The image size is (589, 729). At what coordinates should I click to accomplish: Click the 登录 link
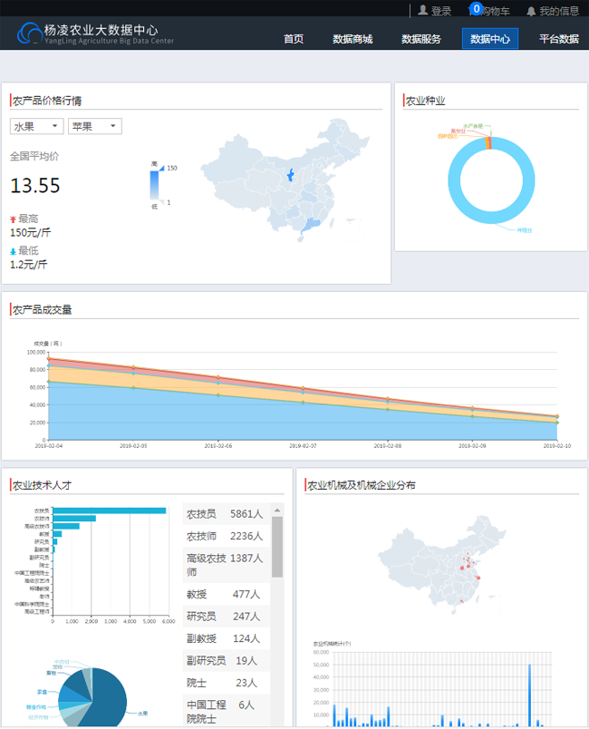[441, 11]
